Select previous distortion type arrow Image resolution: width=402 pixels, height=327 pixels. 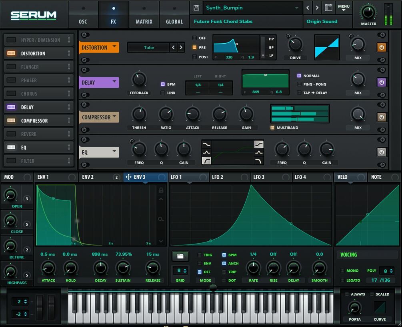tap(174, 47)
